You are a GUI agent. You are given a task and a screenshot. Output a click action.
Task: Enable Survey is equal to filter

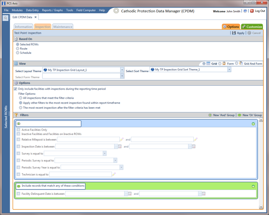pos(18,154)
